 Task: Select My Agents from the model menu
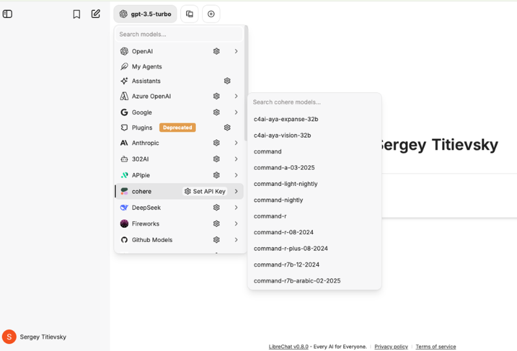[x=147, y=66]
